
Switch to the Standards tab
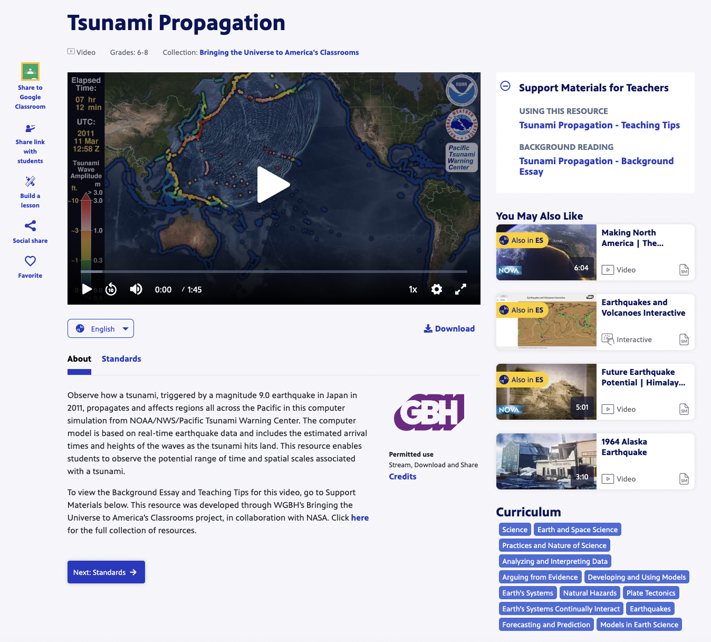121,358
